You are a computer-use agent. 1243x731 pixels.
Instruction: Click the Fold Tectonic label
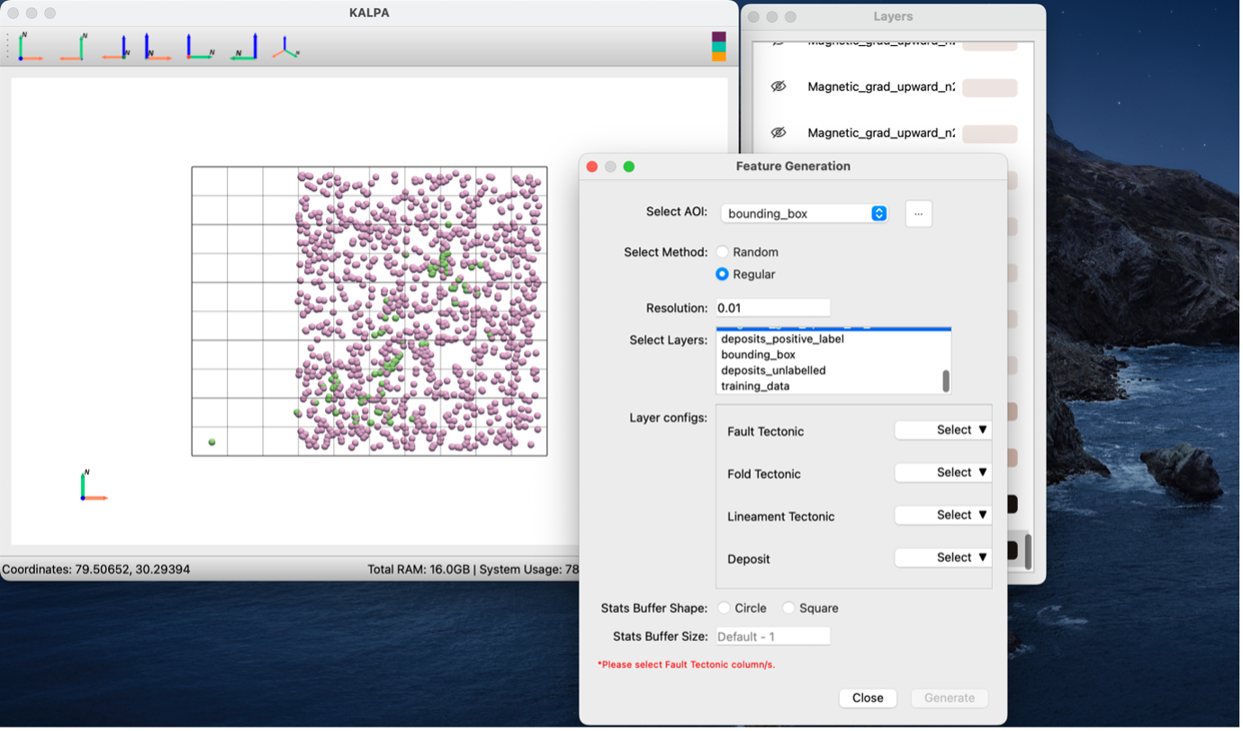click(x=763, y=474)
